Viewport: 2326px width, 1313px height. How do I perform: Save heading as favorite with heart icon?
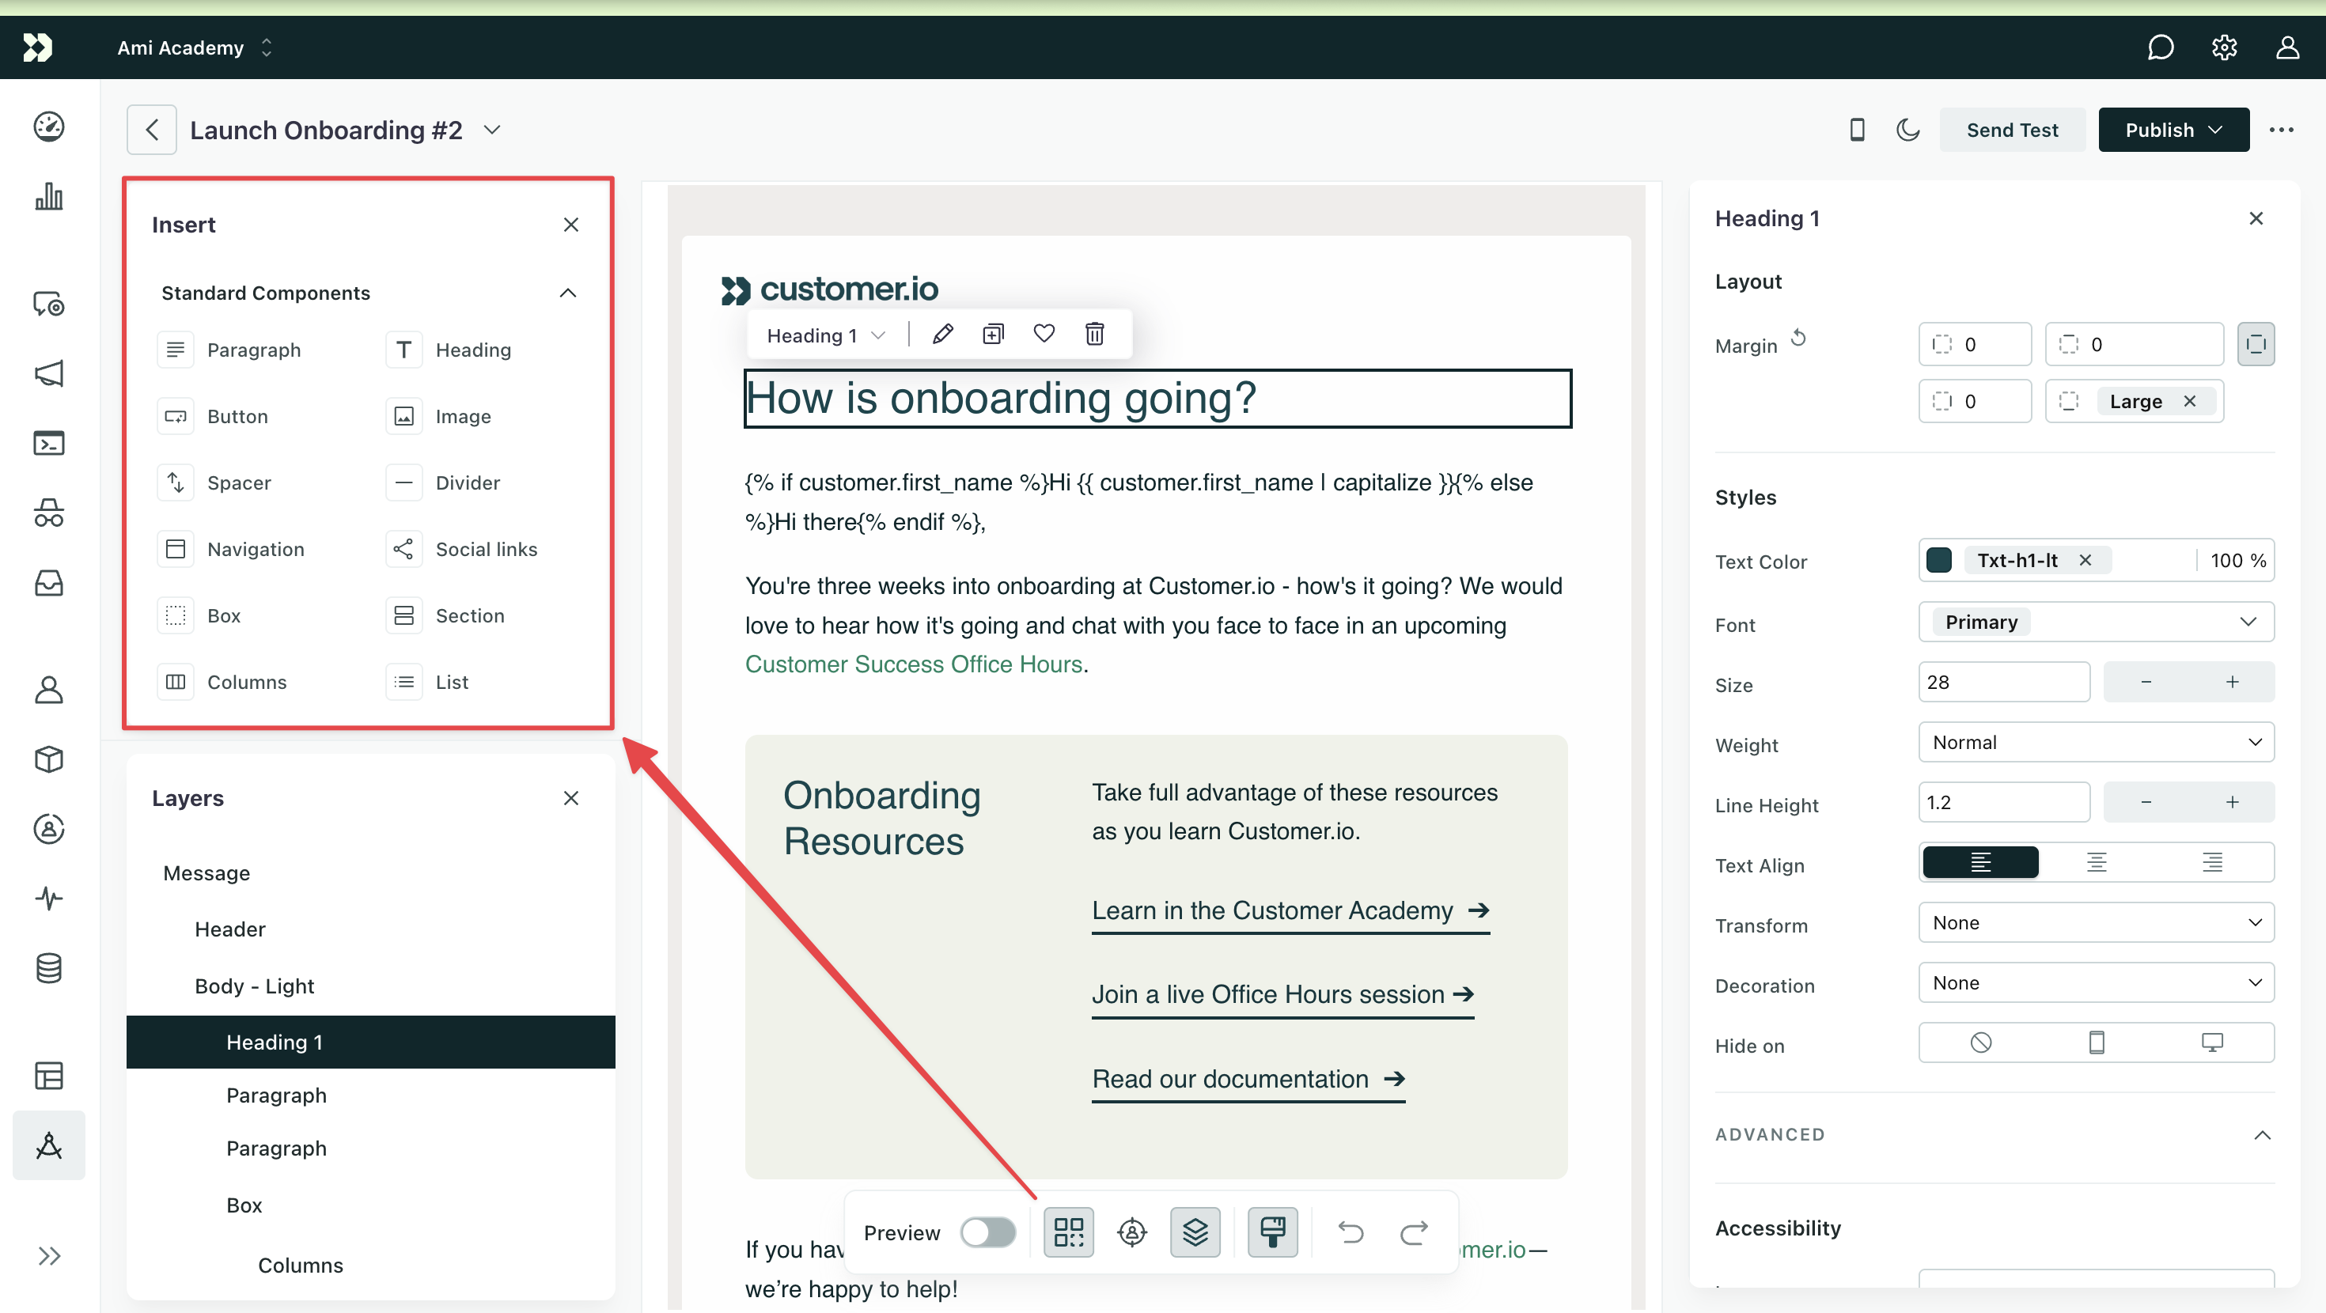click(1044, 334)
